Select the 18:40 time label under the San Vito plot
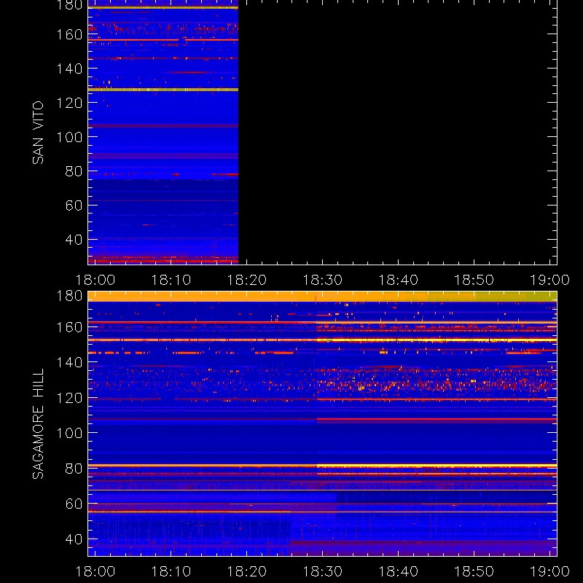583x583 pixels. click(399, 280)
